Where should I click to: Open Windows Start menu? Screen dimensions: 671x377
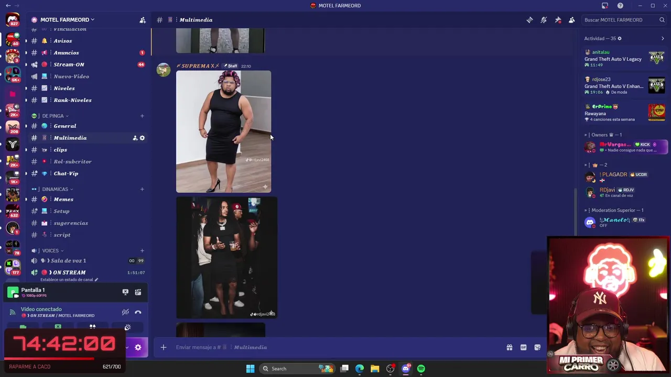tap(250, 369)
